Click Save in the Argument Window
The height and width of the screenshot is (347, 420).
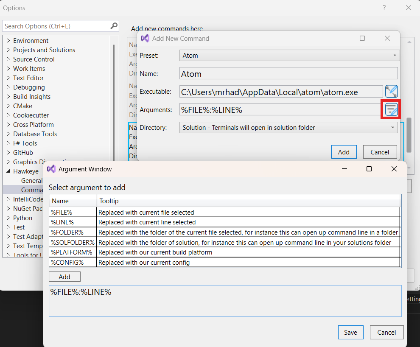[x=350, y=332]
